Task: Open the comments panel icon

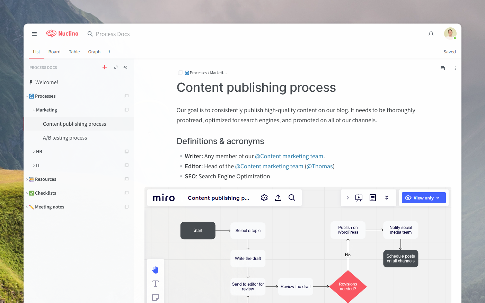Action: point(443,68)
